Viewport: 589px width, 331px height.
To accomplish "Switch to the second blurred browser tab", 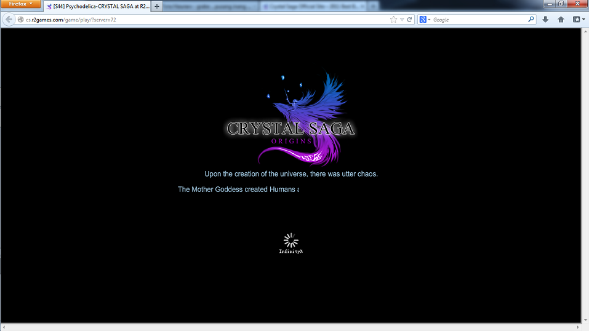I will 210,6.
